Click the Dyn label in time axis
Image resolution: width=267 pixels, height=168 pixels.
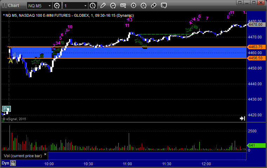coord(5,163)
